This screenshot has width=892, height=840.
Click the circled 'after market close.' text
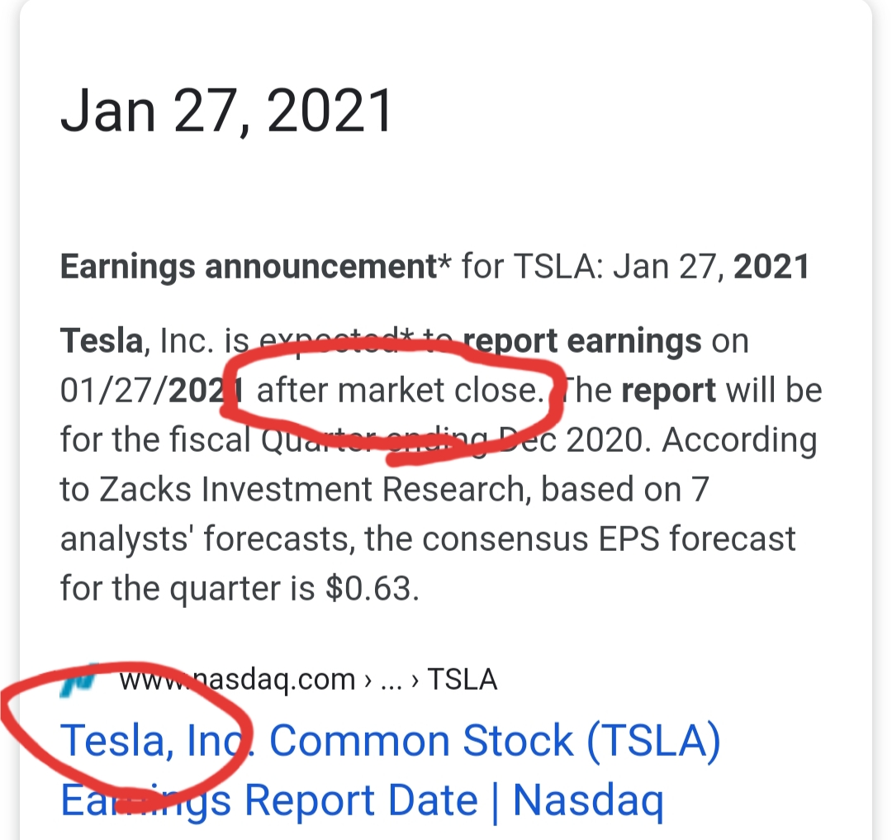tap(400, 389)
